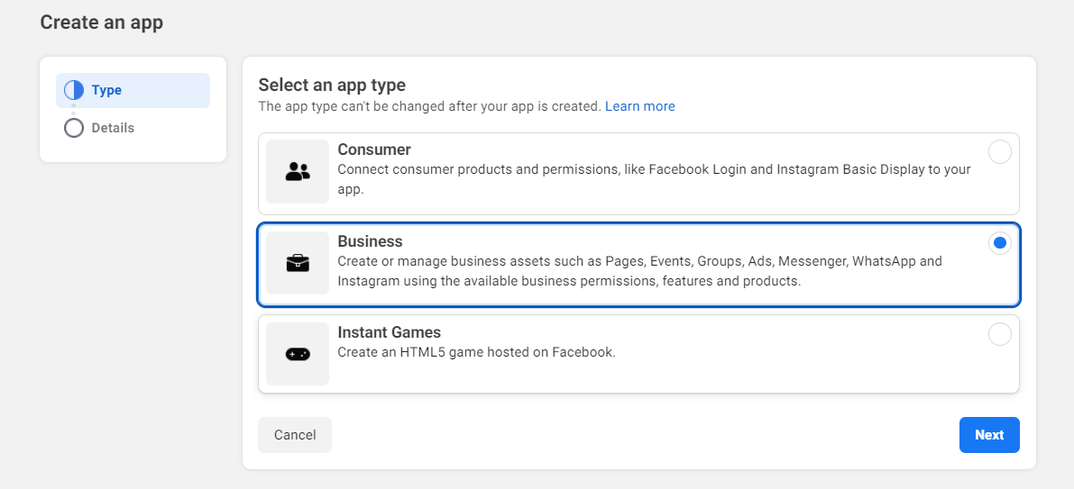
Task: Click the empty circle icon beside Details
Action: (x=74, y=128)
